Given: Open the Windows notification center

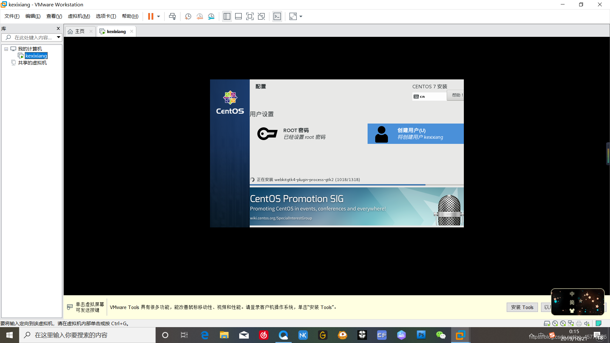Looking at the screenshot, I should (598, 335).
